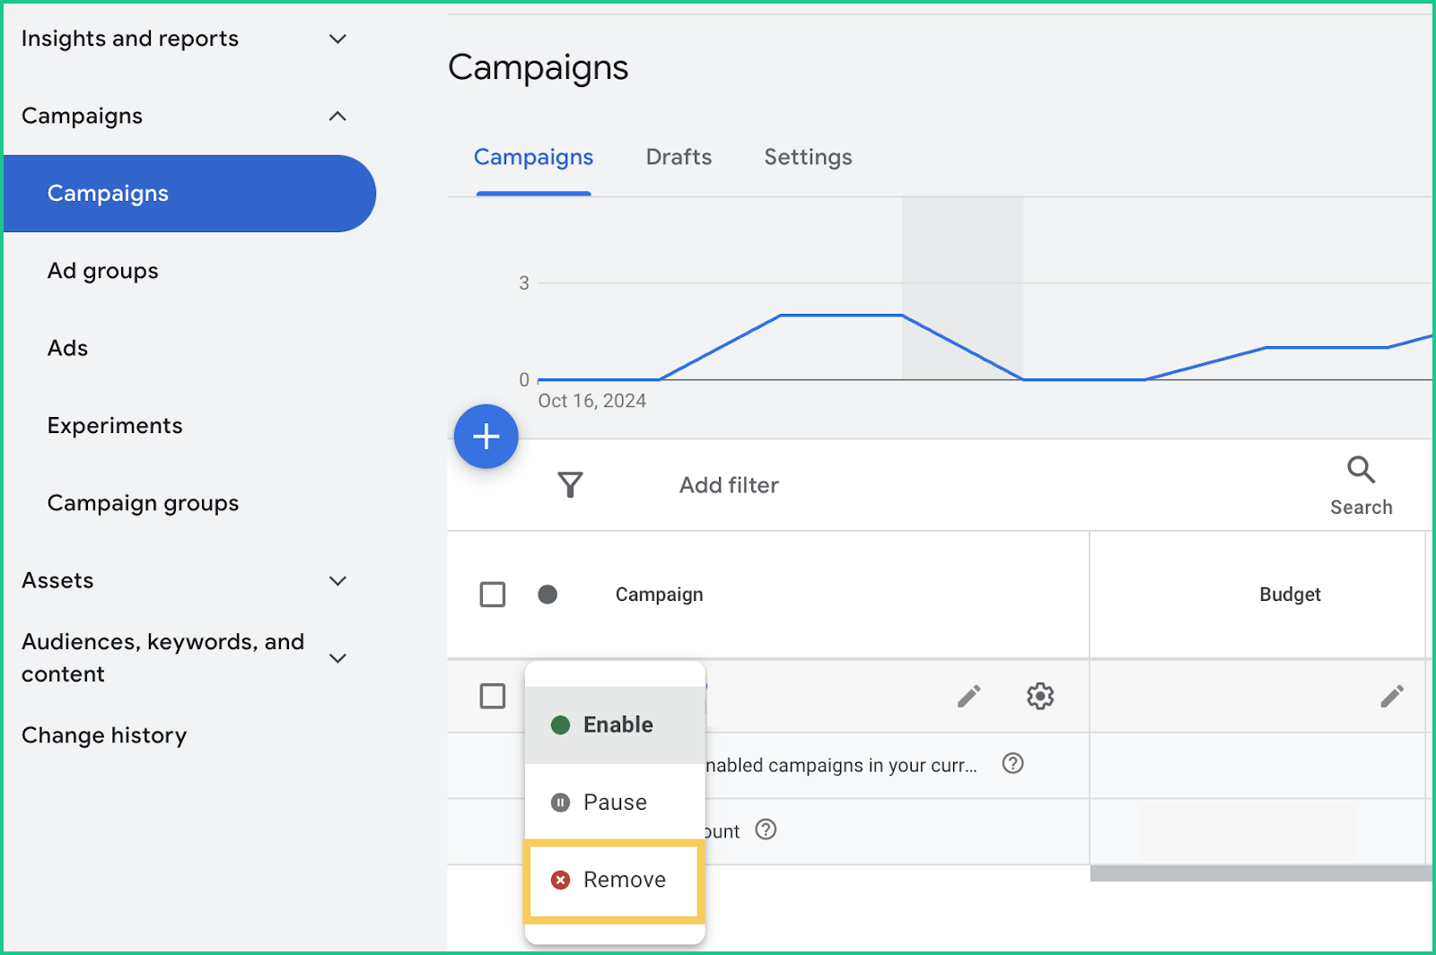This screenshot has width=1436, height=955.
Task: Choose Remove from status menu
Action: (615, 880)
